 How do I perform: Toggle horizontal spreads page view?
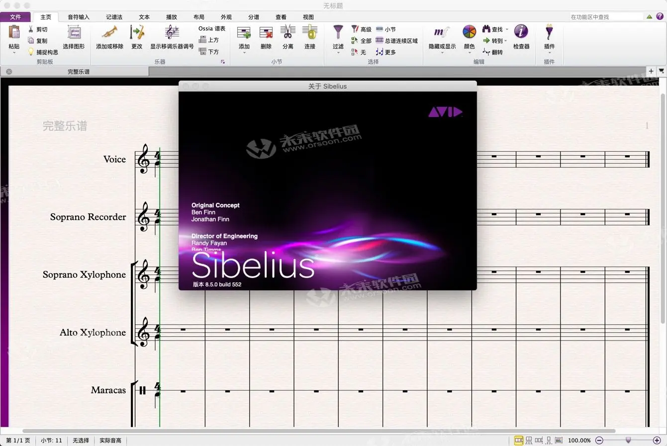(519, 440)
